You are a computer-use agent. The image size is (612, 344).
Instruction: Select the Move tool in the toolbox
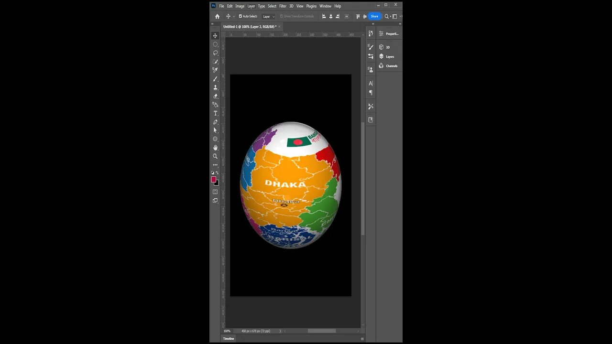pyautogui.click(x=215, y=36)
